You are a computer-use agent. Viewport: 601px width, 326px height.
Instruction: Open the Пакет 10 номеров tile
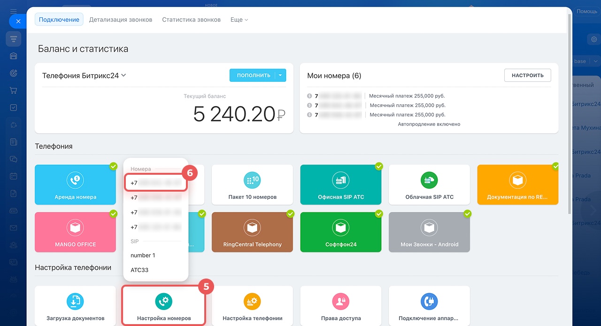(x=252, y=185)
